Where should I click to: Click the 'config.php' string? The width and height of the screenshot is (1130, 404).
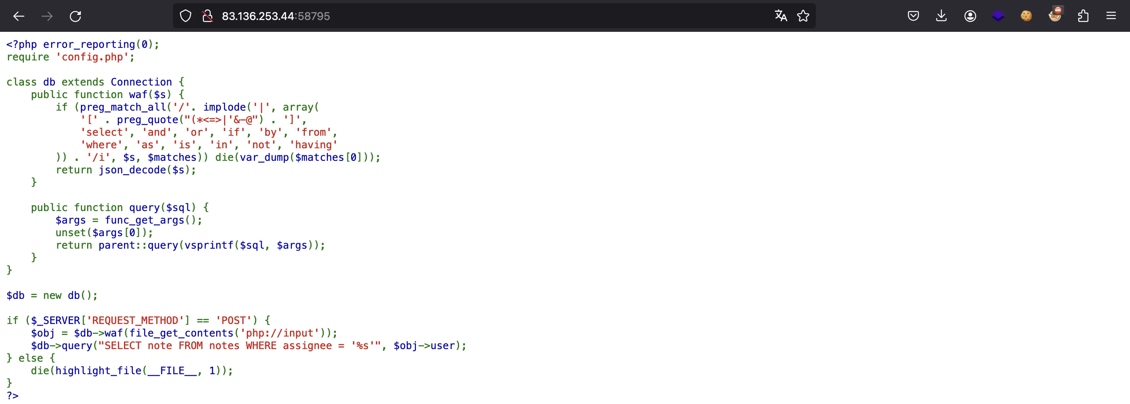92,57
